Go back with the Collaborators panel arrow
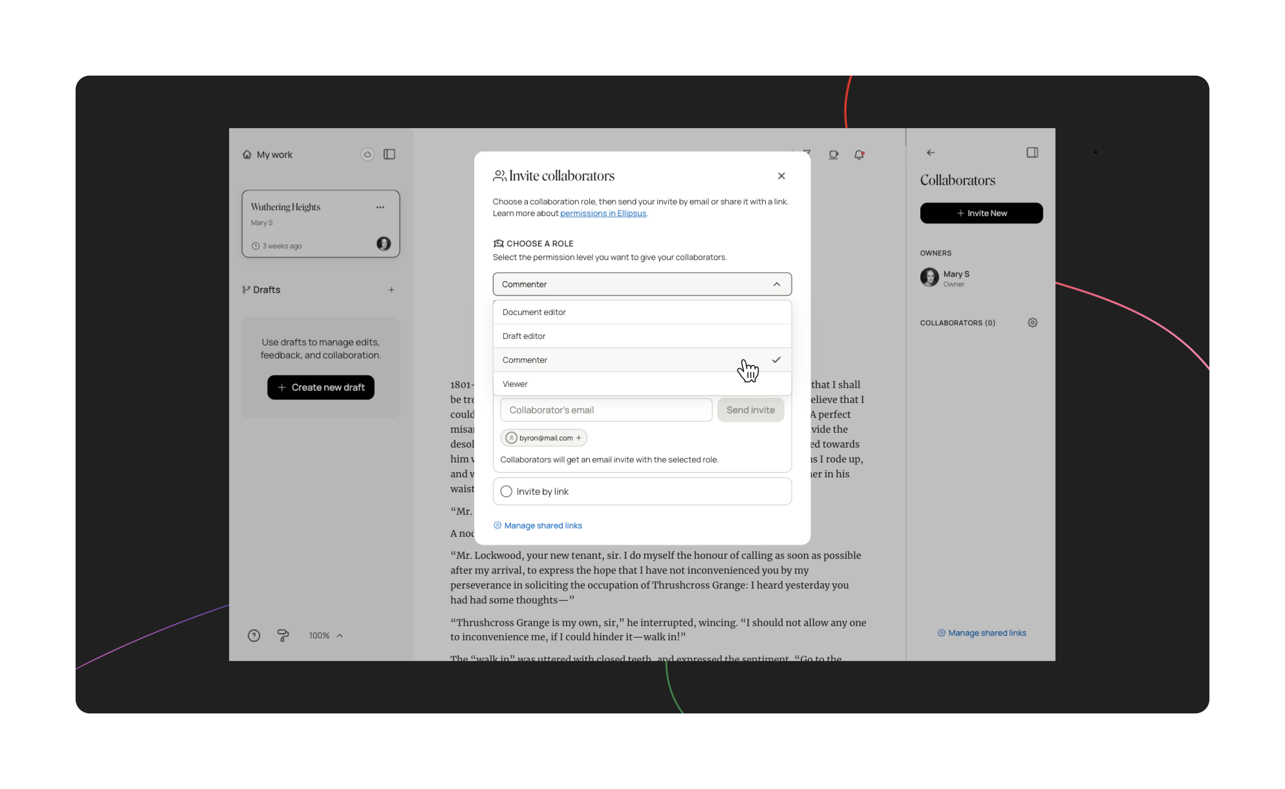1285x789 pixels. pos(930,153)
